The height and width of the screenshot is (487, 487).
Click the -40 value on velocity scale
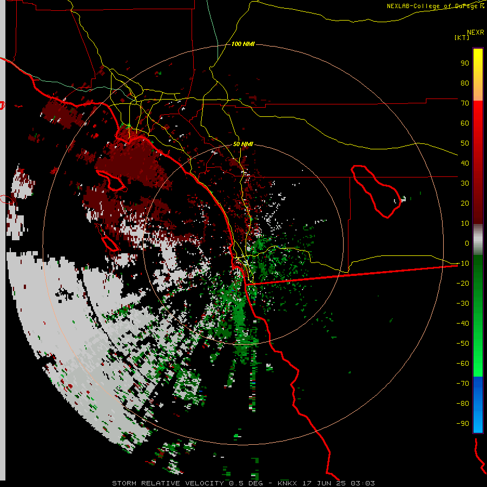(463, 324)
